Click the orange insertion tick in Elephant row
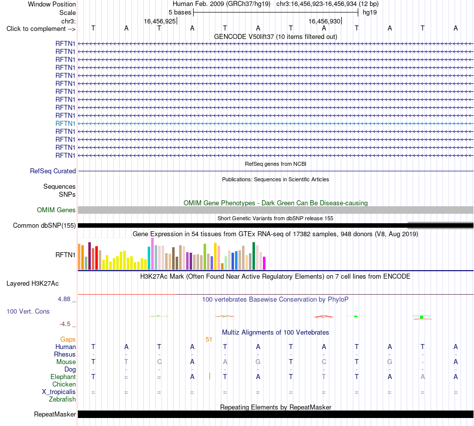 (x=210, y=376)
